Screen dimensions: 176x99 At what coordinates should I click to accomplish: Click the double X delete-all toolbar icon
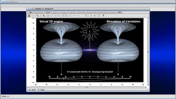point(95,16)
